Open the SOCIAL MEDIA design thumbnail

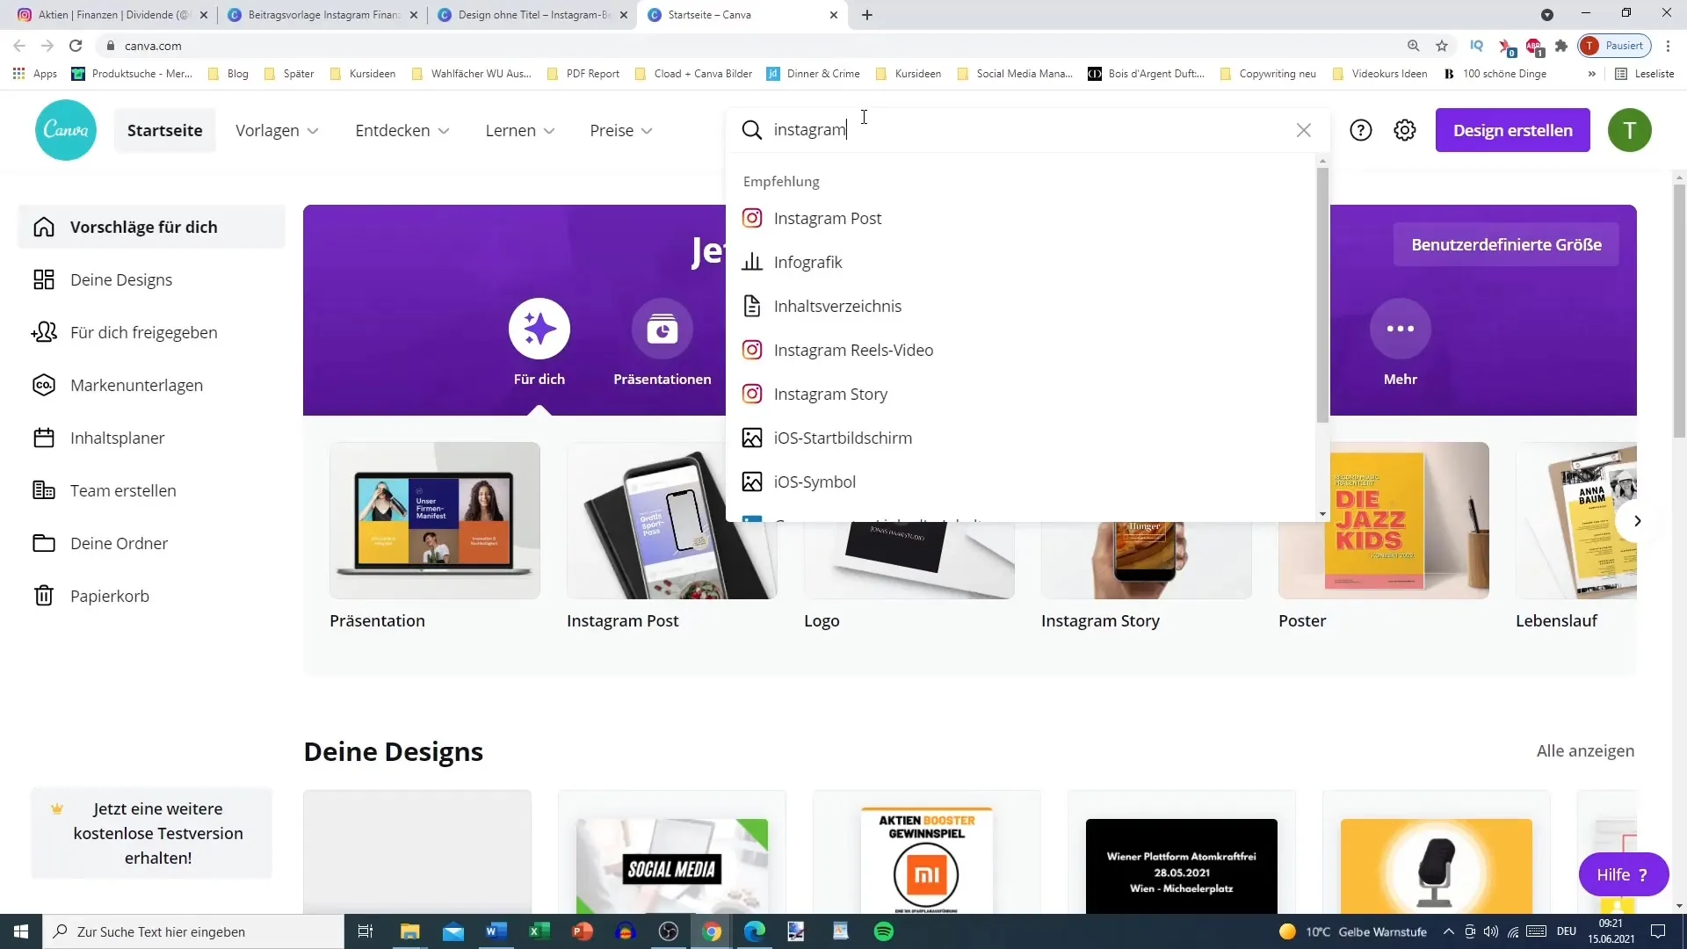[672, 852]
